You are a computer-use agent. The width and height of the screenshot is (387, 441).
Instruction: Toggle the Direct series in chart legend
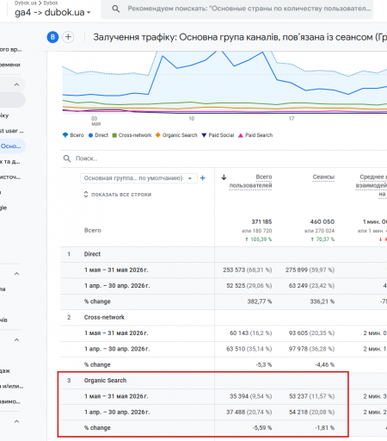click(98, 135)
